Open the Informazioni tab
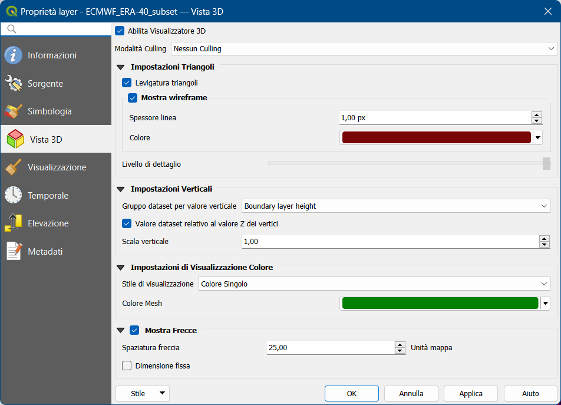The image size is (561, 405). tap(56, 55)
